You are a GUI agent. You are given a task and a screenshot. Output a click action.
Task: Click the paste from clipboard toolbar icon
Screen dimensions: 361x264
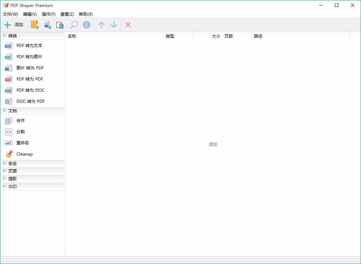coord(60,25)
